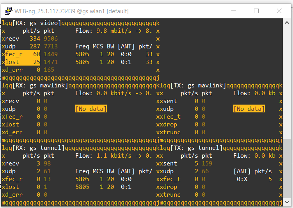This screenshot has width=293, height=208.
Task: Click the video Flow 9.8 mbit/s readout
Action: (114, 31)
